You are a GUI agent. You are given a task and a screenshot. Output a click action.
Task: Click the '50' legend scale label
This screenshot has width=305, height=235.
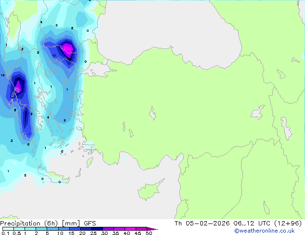(149, 233)
